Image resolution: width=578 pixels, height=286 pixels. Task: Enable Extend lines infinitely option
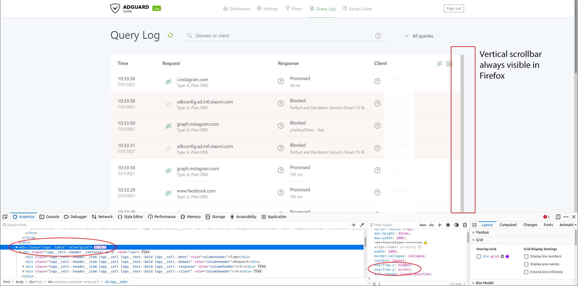pyautogui.click(x=526, y=272)
